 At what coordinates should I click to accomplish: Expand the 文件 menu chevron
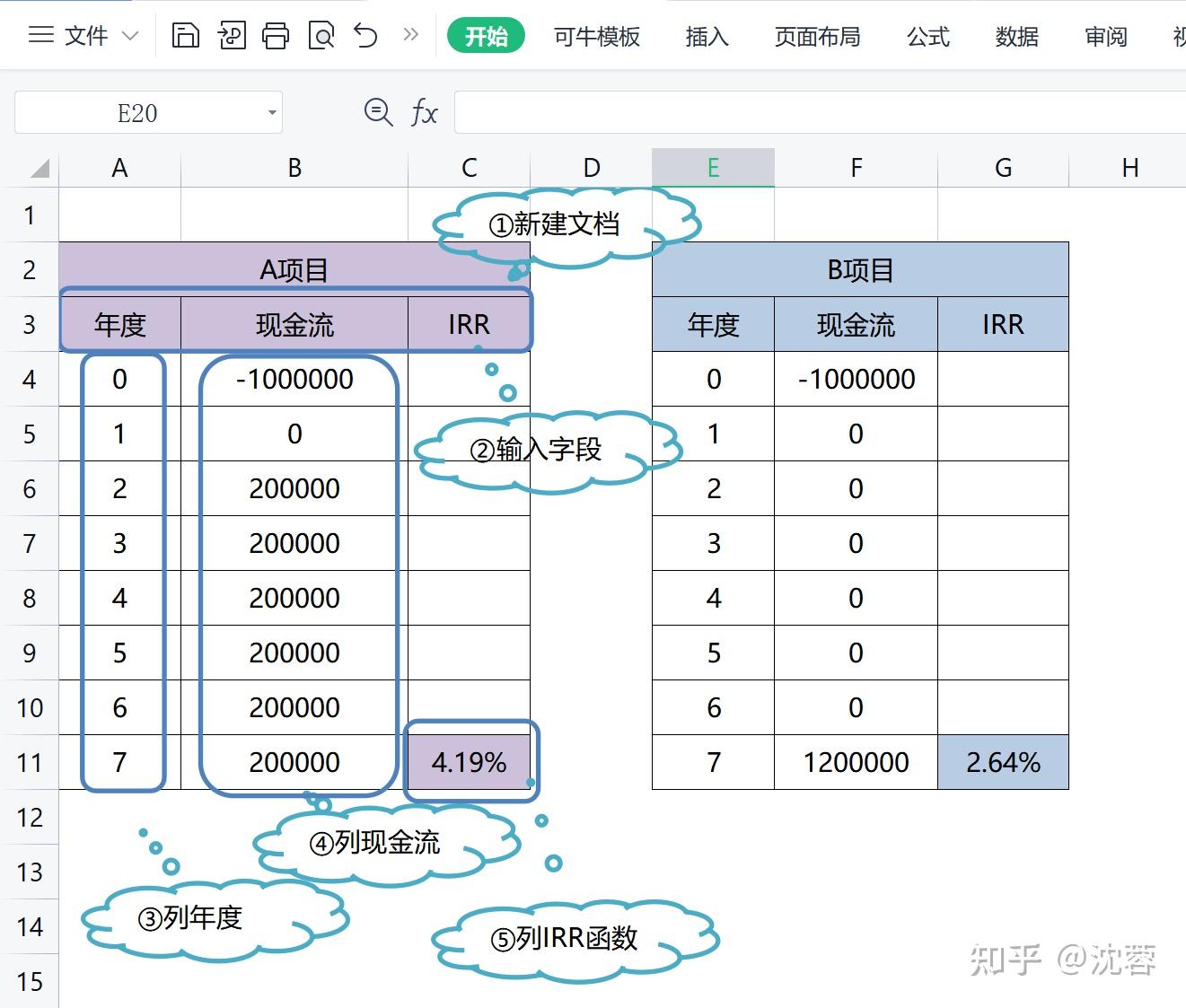(x=130, y=36)
